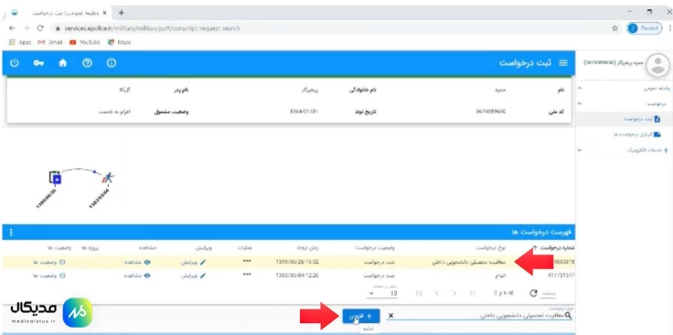This screenshot has width=673, height=335.
Task: Click the page number field beside refresh
Action: pos(548,294)
